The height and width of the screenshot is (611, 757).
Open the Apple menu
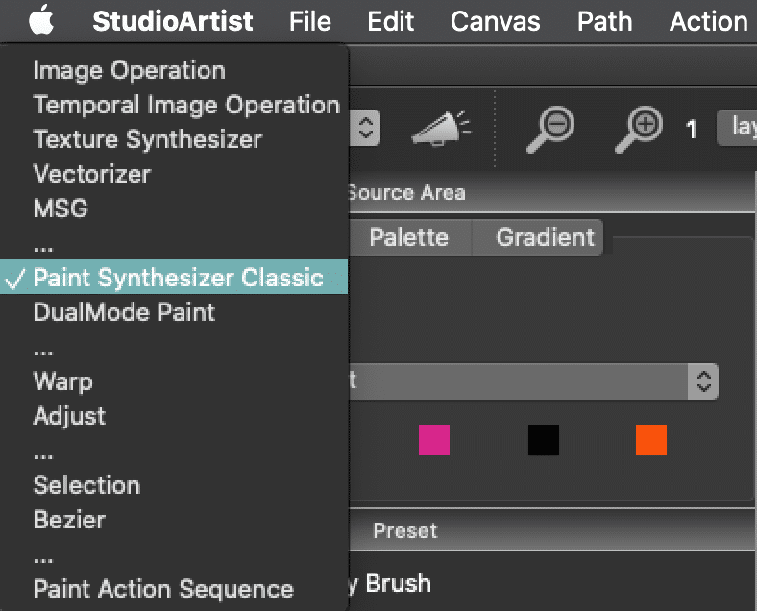coord(41,20)
